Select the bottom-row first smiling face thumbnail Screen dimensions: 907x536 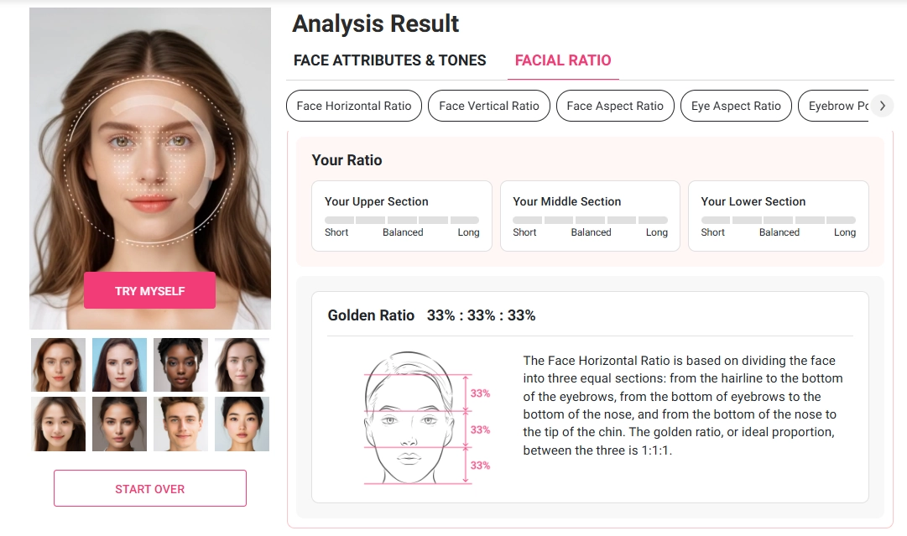58,424
